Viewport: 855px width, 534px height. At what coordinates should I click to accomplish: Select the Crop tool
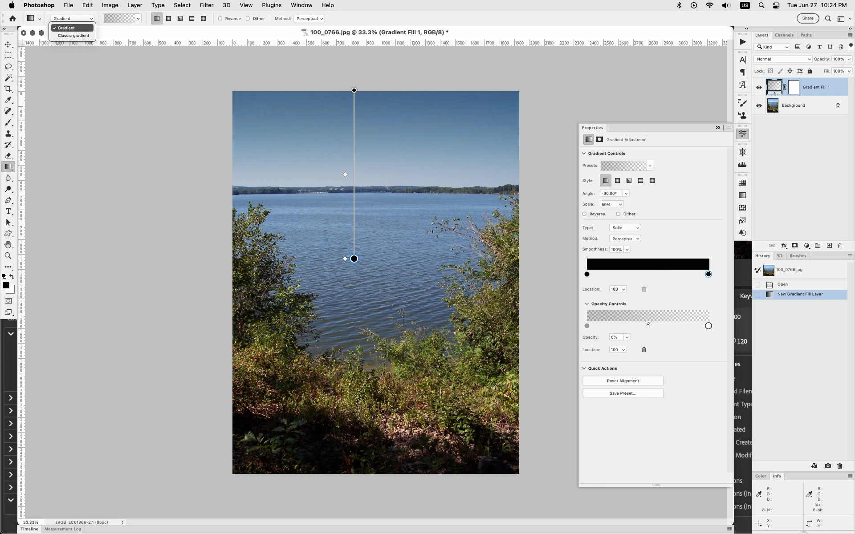(x=8, y=89)
